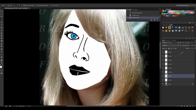Select the Dodge tool
The image size is (196, 110).
coord(2,46)
